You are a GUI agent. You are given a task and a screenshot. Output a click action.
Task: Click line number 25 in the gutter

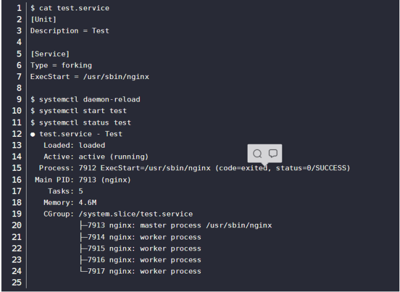(x=16, y=283)
